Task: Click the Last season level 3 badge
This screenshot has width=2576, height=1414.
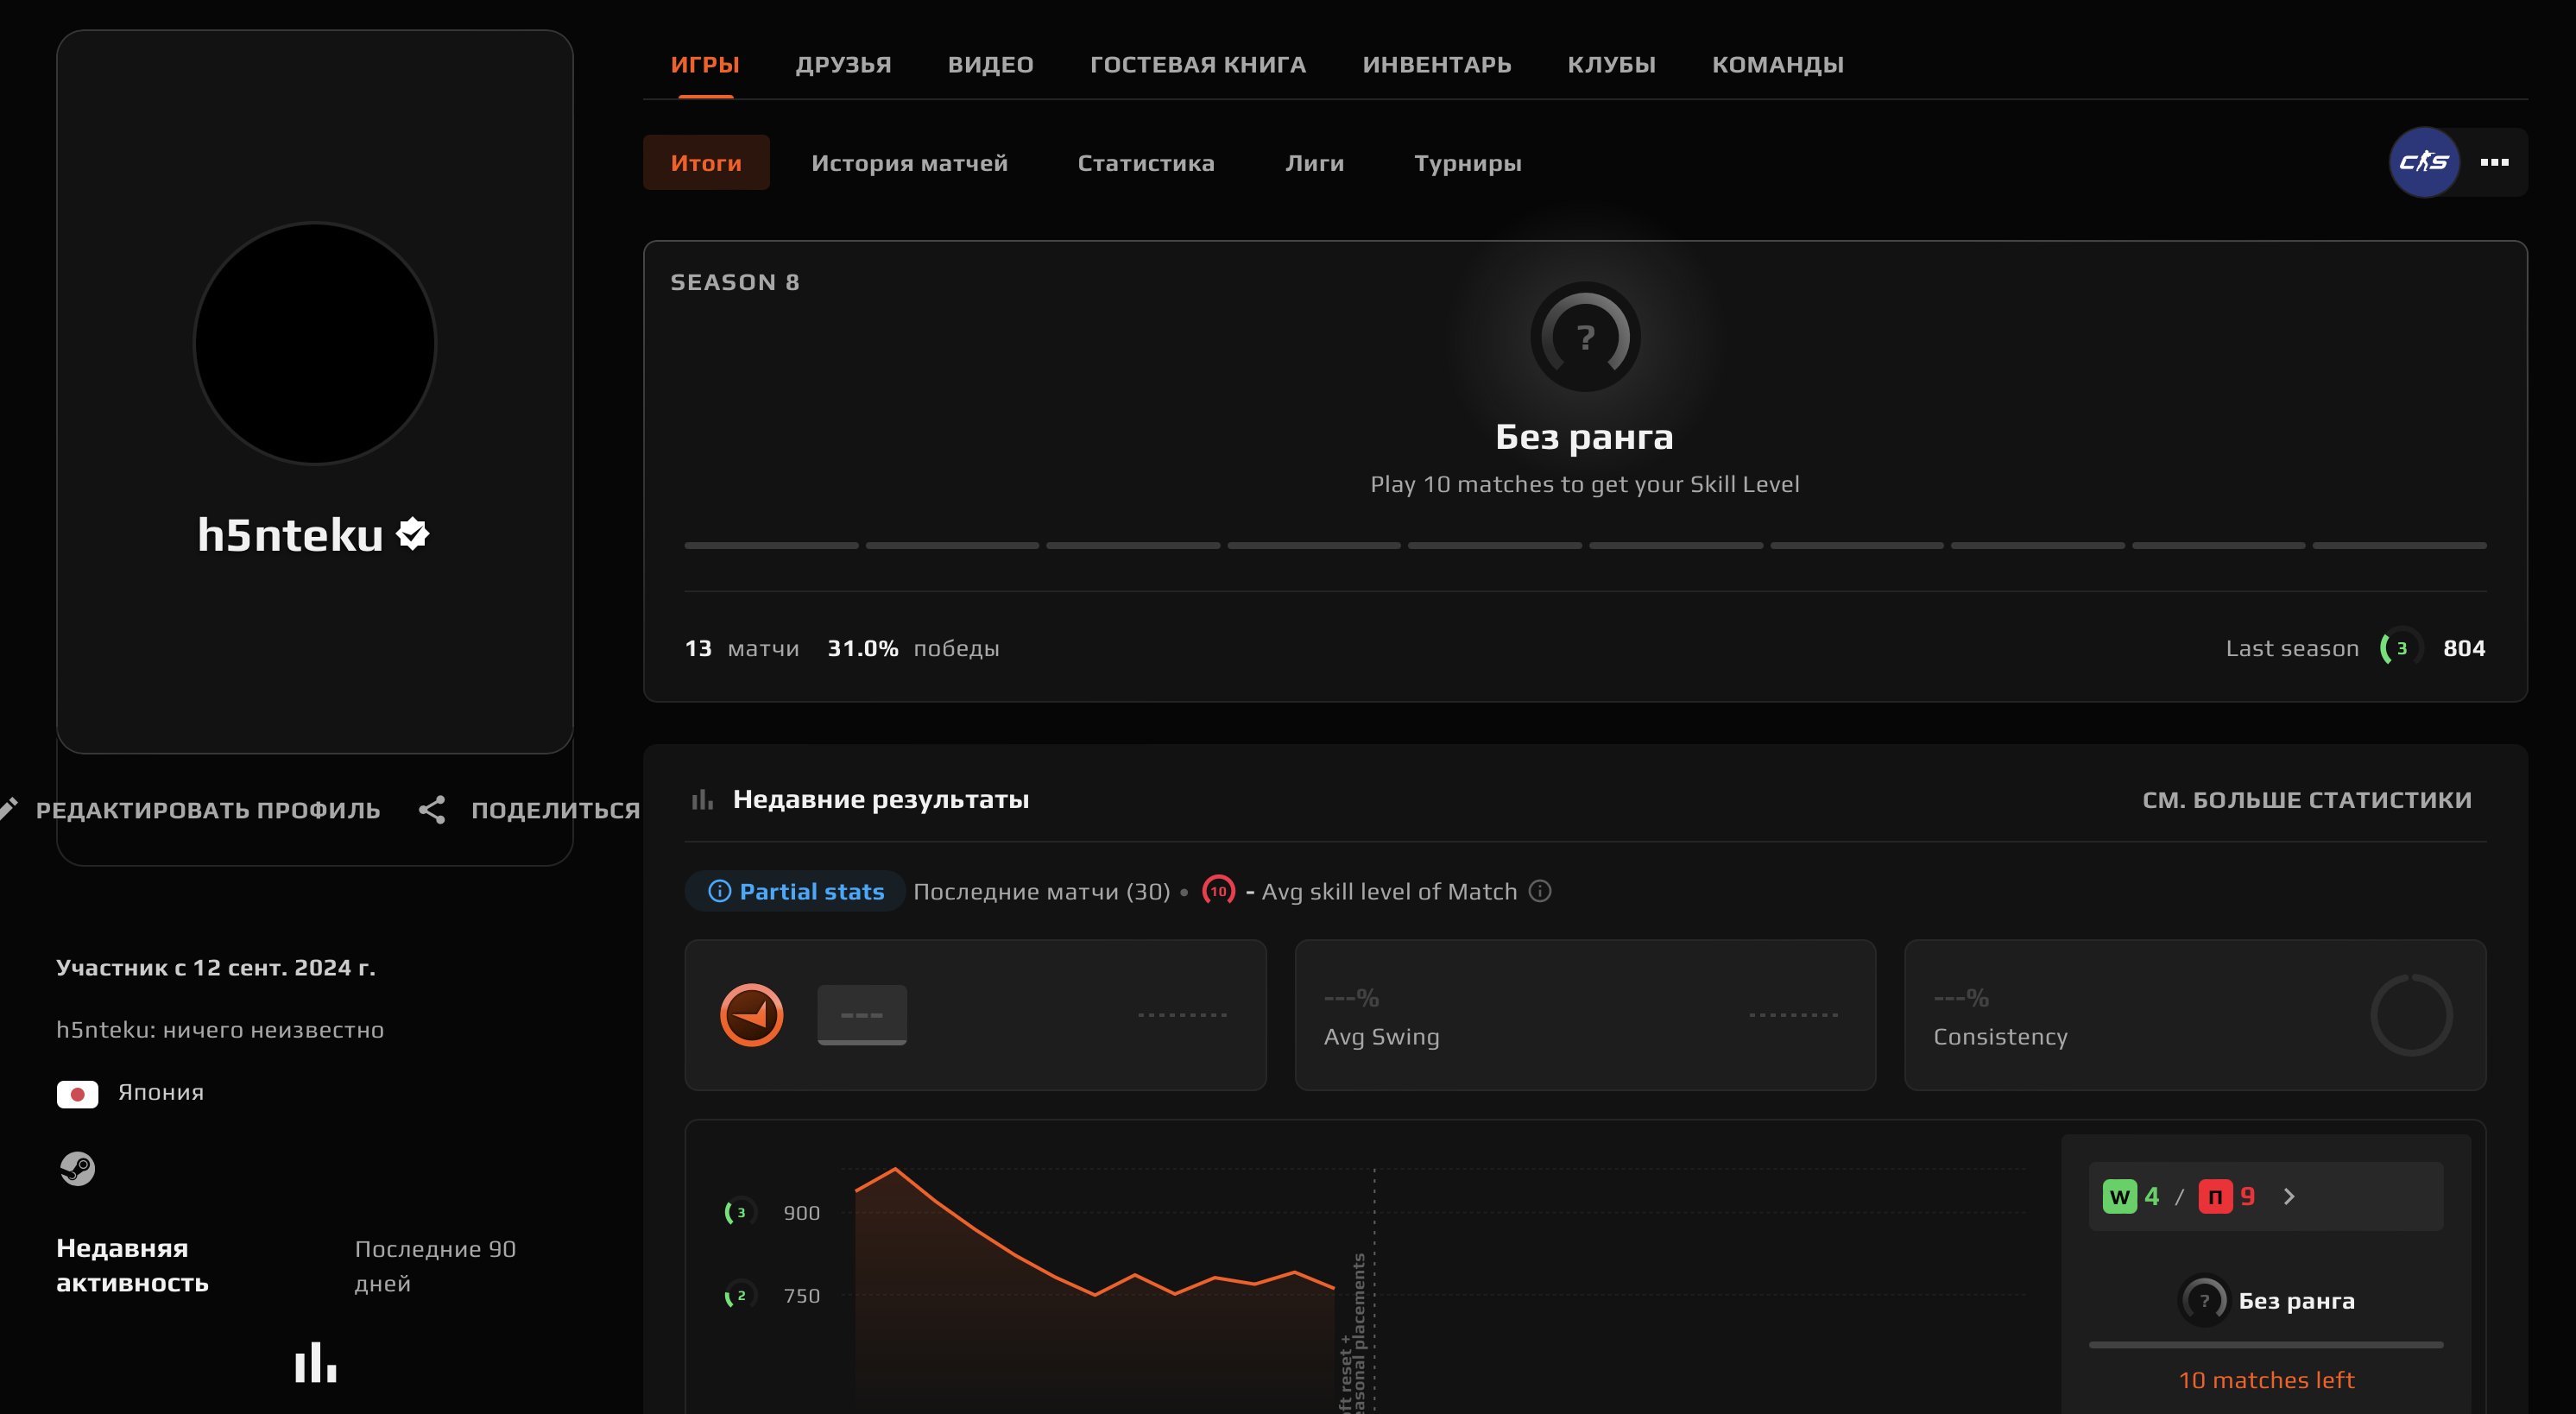Action: click(2400, 648)
